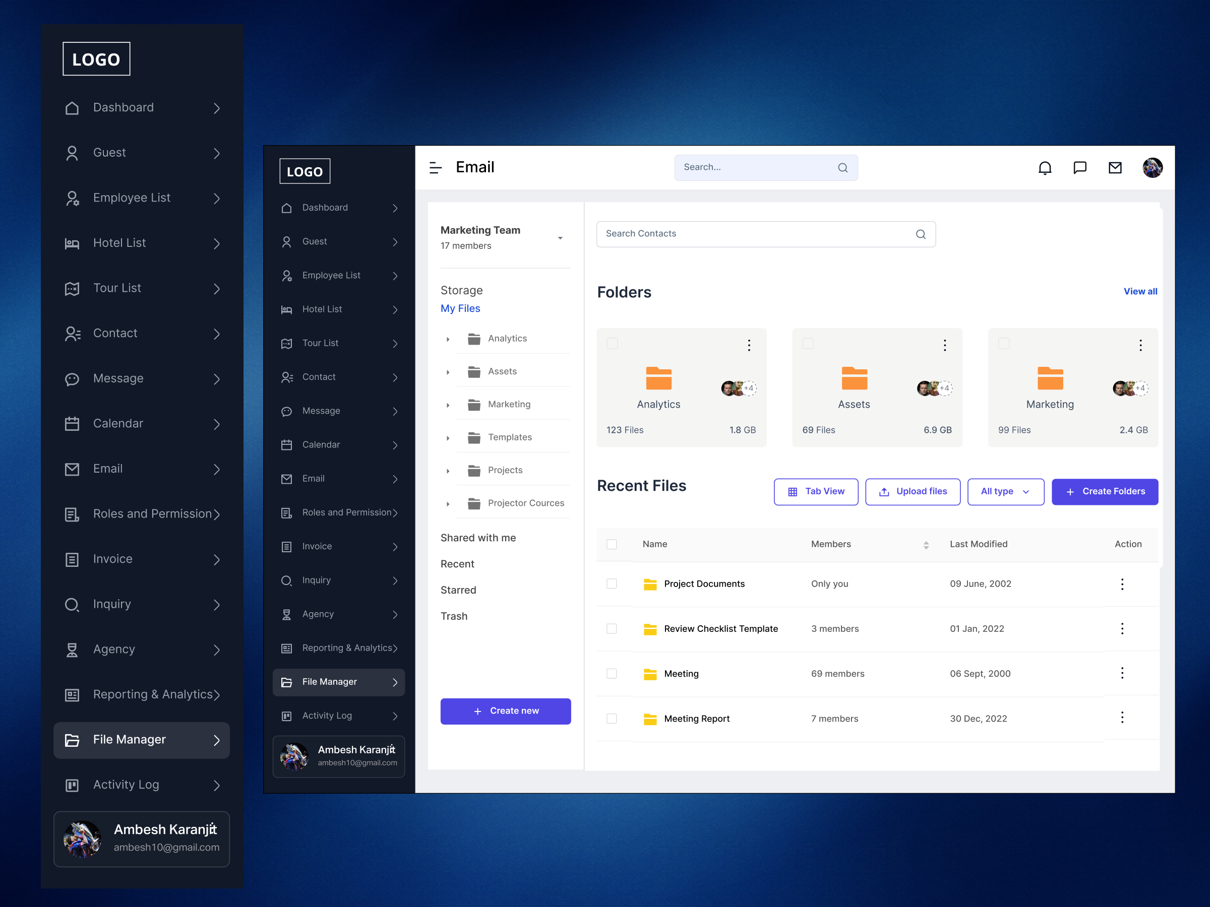
Task: Open Dashboard in the inner sidebar menu
Action: pyautogui.click(x=339, y=208)
